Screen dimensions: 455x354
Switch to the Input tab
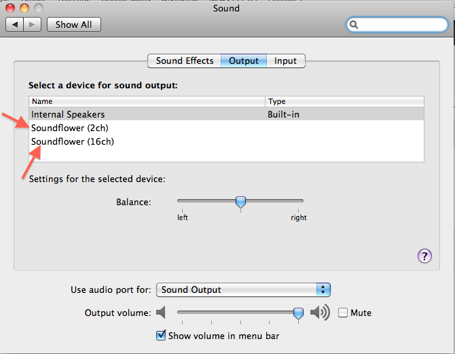(285, 60)
